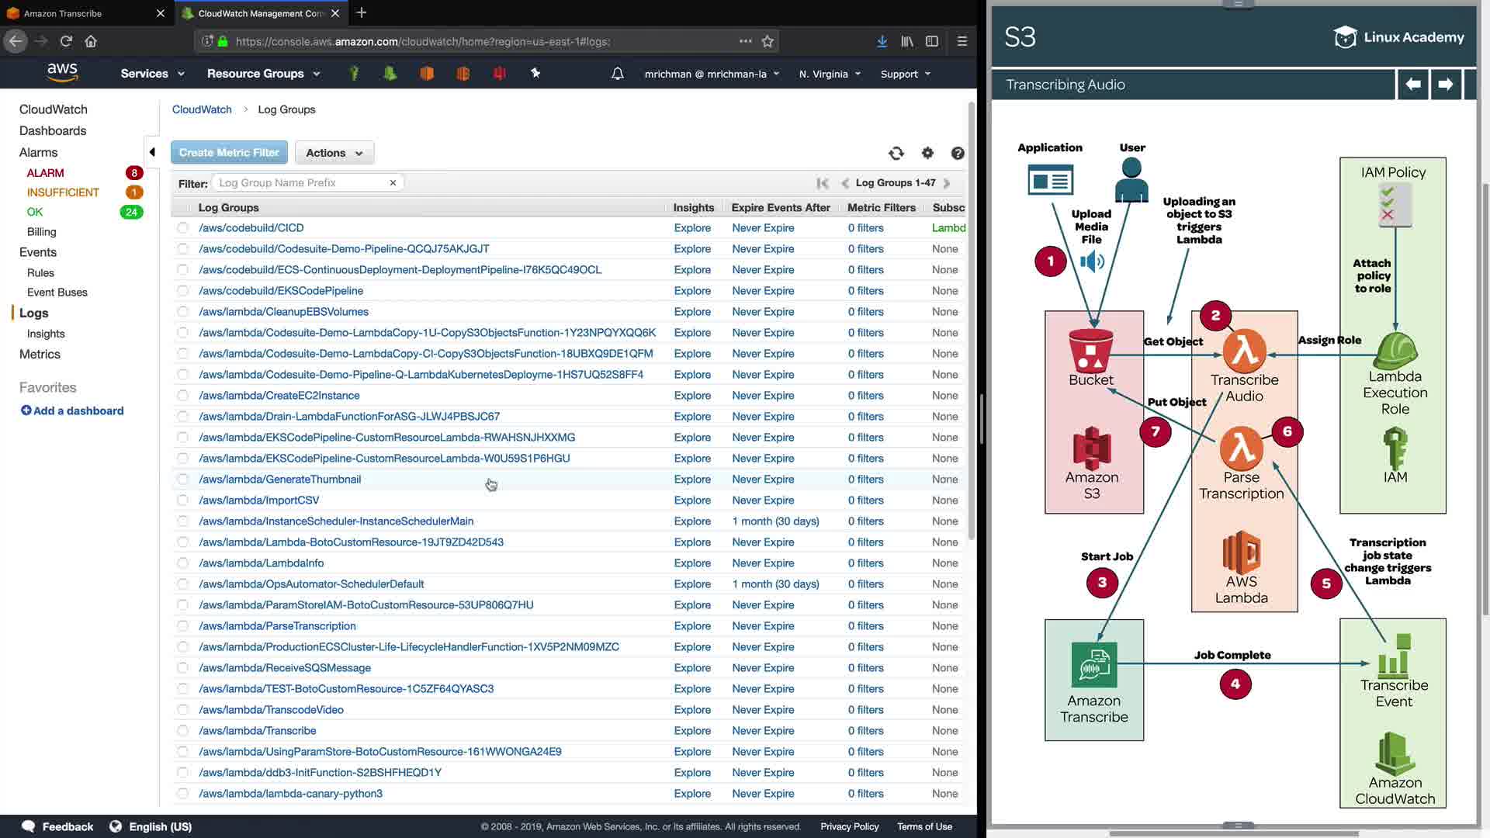Go to next slide with right arrow
Screen dimensions: 1490x838
(1445, 84)
